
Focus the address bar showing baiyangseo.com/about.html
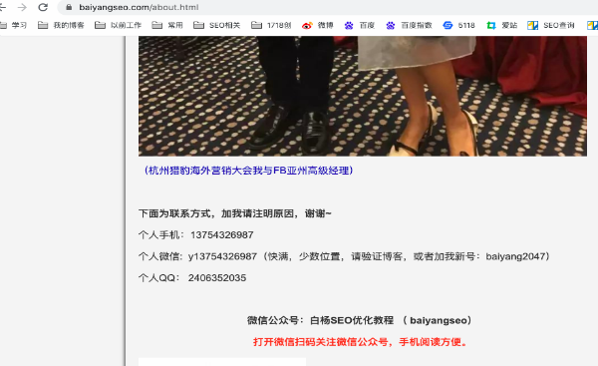[x=328, y=7]
